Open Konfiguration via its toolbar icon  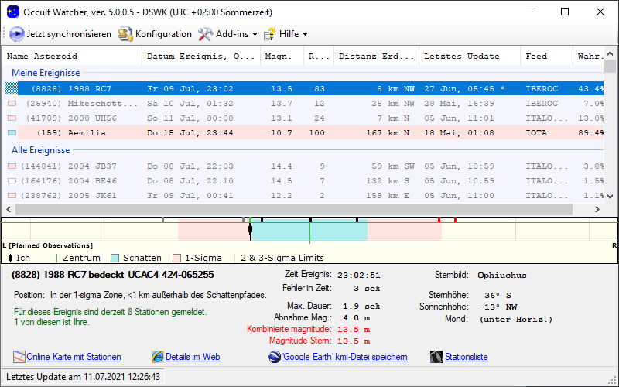point(125,34)
